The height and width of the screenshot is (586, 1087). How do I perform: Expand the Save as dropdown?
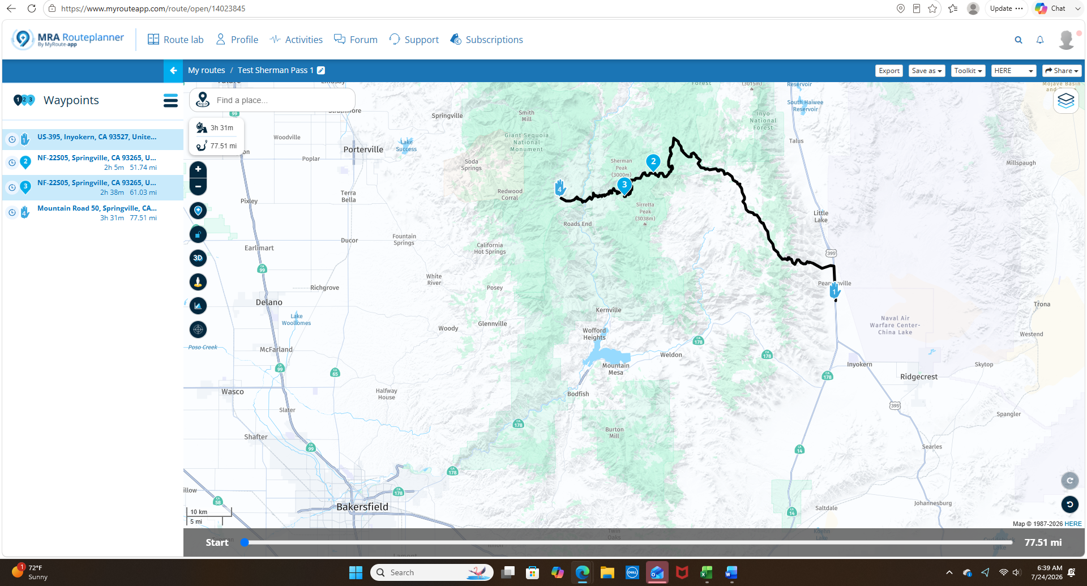[x=927, y=71]
